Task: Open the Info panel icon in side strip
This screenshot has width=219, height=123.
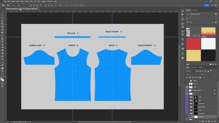Action: click(x=182, y=19)
